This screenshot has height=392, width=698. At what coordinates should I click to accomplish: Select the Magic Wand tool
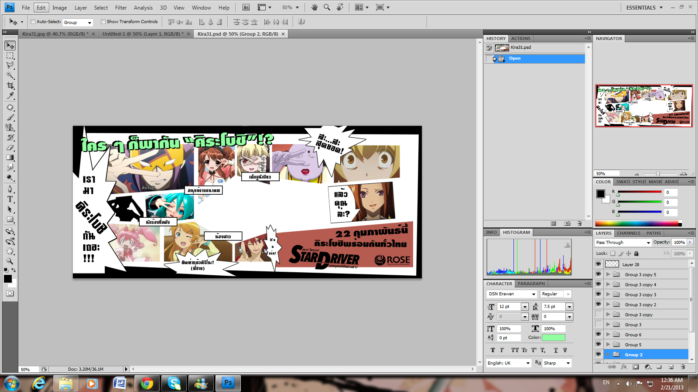coord(10,75)
